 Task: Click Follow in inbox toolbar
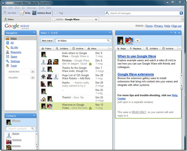[x=46, y=48]
